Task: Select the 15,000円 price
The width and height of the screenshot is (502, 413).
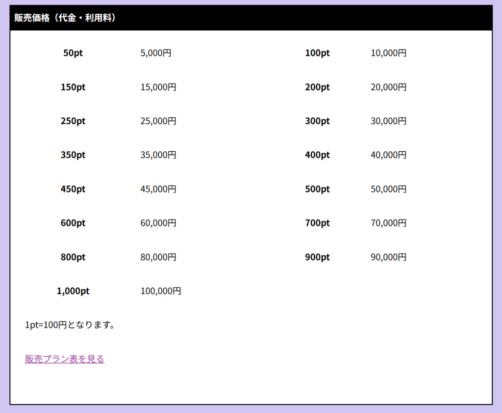Action: (x=158, y=87)
